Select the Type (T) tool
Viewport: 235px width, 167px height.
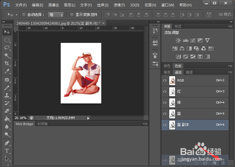tap(7, 151)
